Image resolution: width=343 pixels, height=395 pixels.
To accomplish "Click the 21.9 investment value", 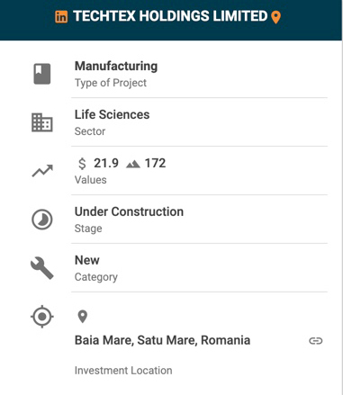I will coord(106,164).
